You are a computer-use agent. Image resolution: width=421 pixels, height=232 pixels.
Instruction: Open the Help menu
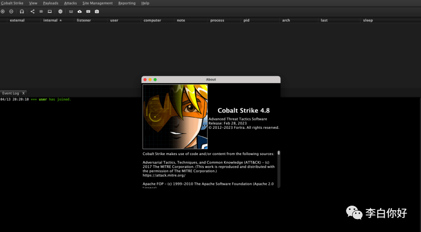tap(145, 3)
